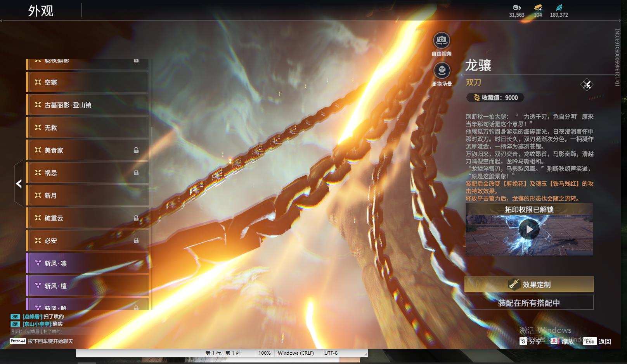Click the 分享 share button
The image size is (627, 364).
(x=531, y=342)
